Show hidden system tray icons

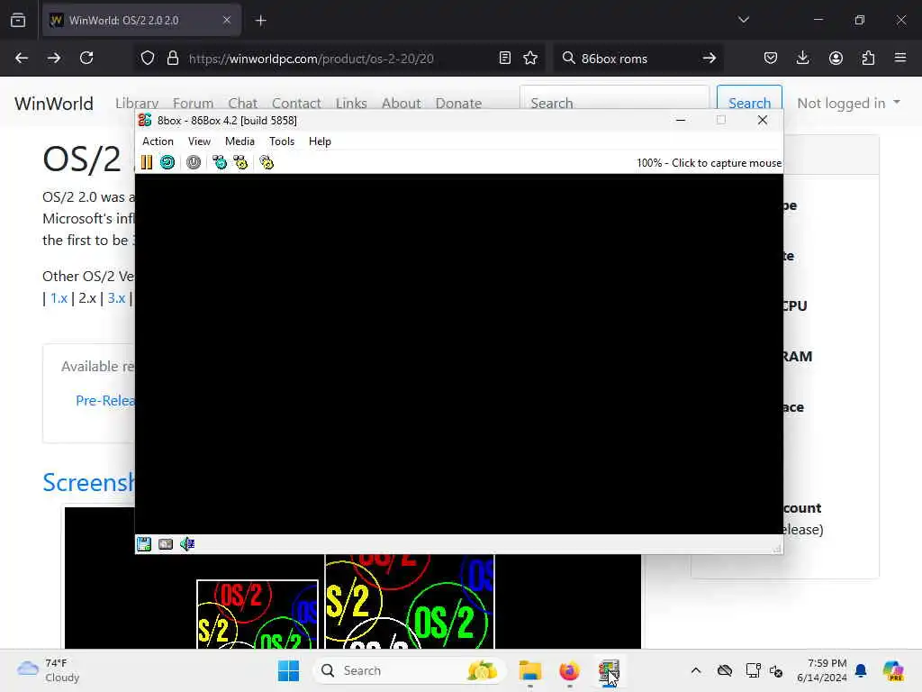tap(696, 670)
